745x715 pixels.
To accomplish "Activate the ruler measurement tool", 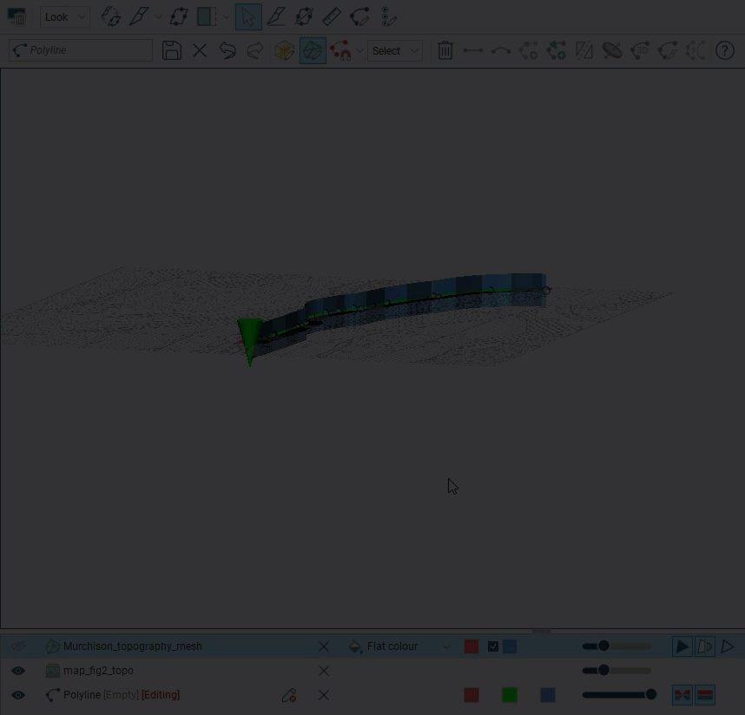I will tap(331, 16).
